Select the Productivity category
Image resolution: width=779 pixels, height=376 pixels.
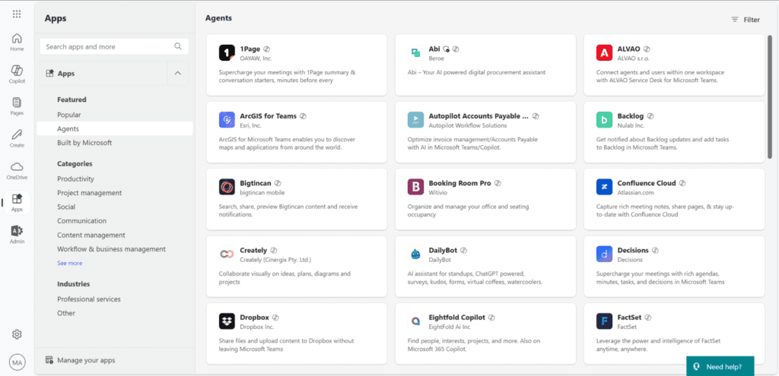tap(75, 179)
